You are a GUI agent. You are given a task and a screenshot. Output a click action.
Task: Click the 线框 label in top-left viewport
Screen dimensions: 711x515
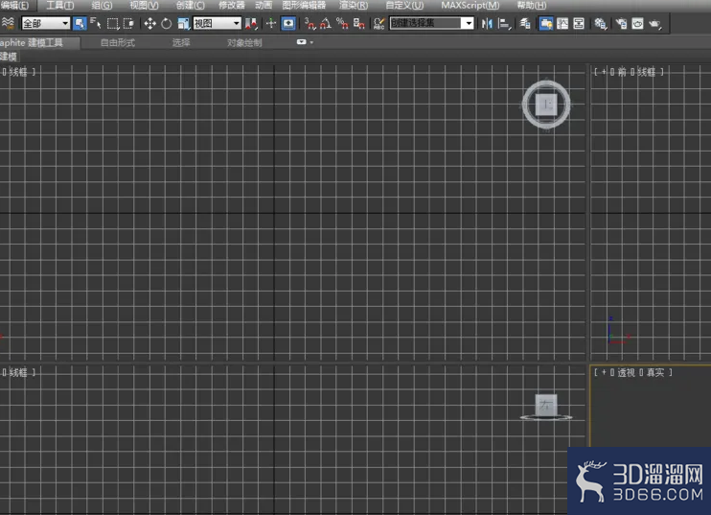pos(18,72)
